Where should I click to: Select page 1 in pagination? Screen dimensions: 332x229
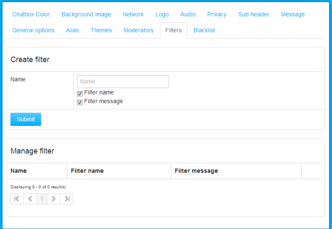42,199
